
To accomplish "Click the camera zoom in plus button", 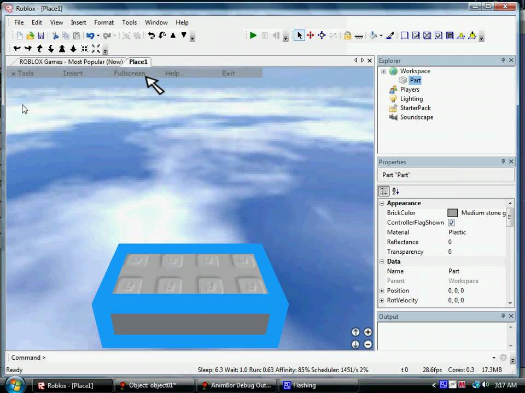I will point(368,332).
